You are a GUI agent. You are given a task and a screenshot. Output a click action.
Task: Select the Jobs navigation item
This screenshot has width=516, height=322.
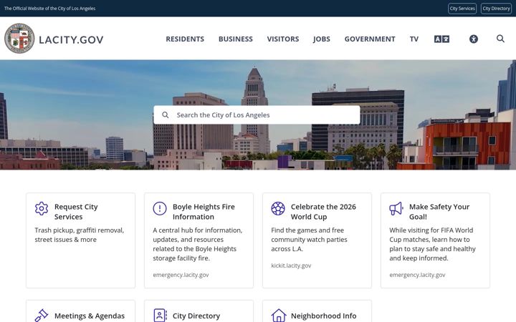pyautogui.click(x=322, y=39)
